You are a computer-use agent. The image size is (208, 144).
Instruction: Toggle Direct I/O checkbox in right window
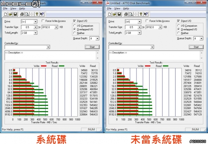(178, 21)
